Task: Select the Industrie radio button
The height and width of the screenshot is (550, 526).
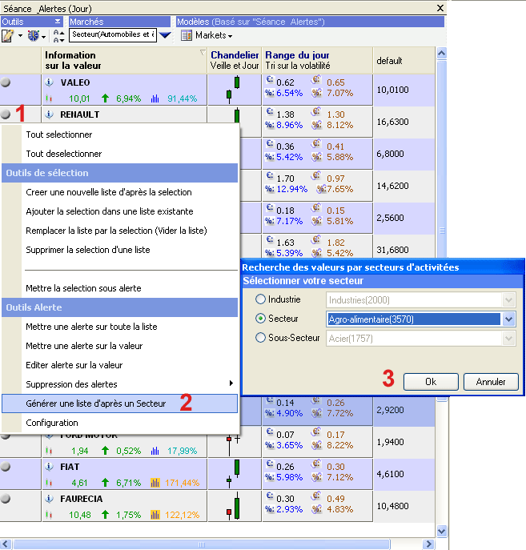Action: click(x=260, y=299)
